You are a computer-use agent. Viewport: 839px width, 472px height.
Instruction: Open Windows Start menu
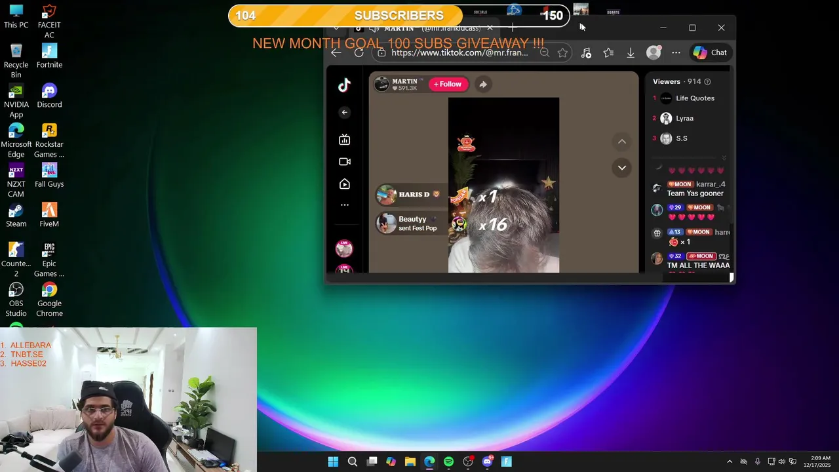333,462
